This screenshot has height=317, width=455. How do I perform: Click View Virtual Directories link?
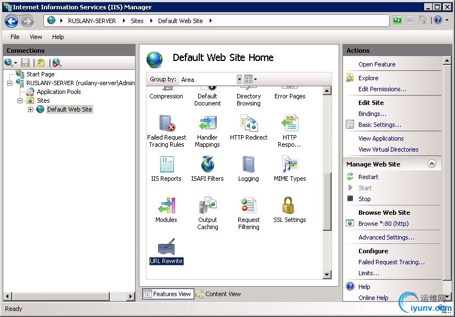tap(388, 149)
